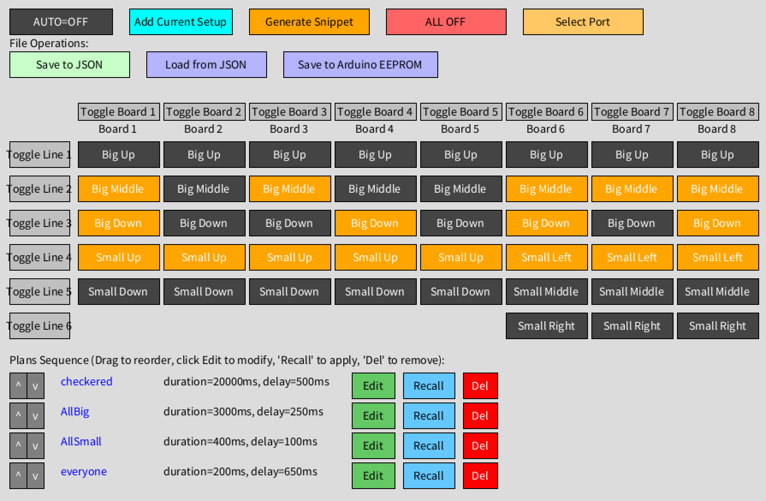Click the down arrow for the AllSmall plan
This screenshot has width=766, height=501.
(x=36, y=445)
